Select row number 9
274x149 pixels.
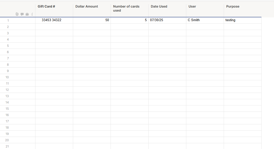pyautogui.click(x=8, y=71)
